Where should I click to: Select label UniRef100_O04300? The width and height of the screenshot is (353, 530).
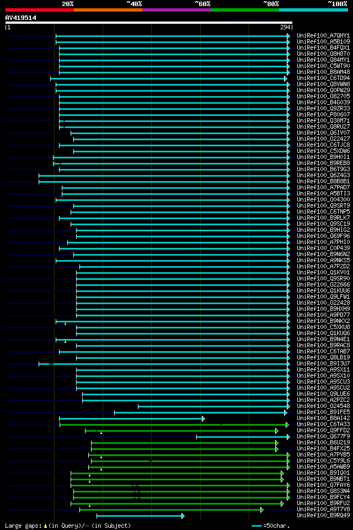point(323,200)
